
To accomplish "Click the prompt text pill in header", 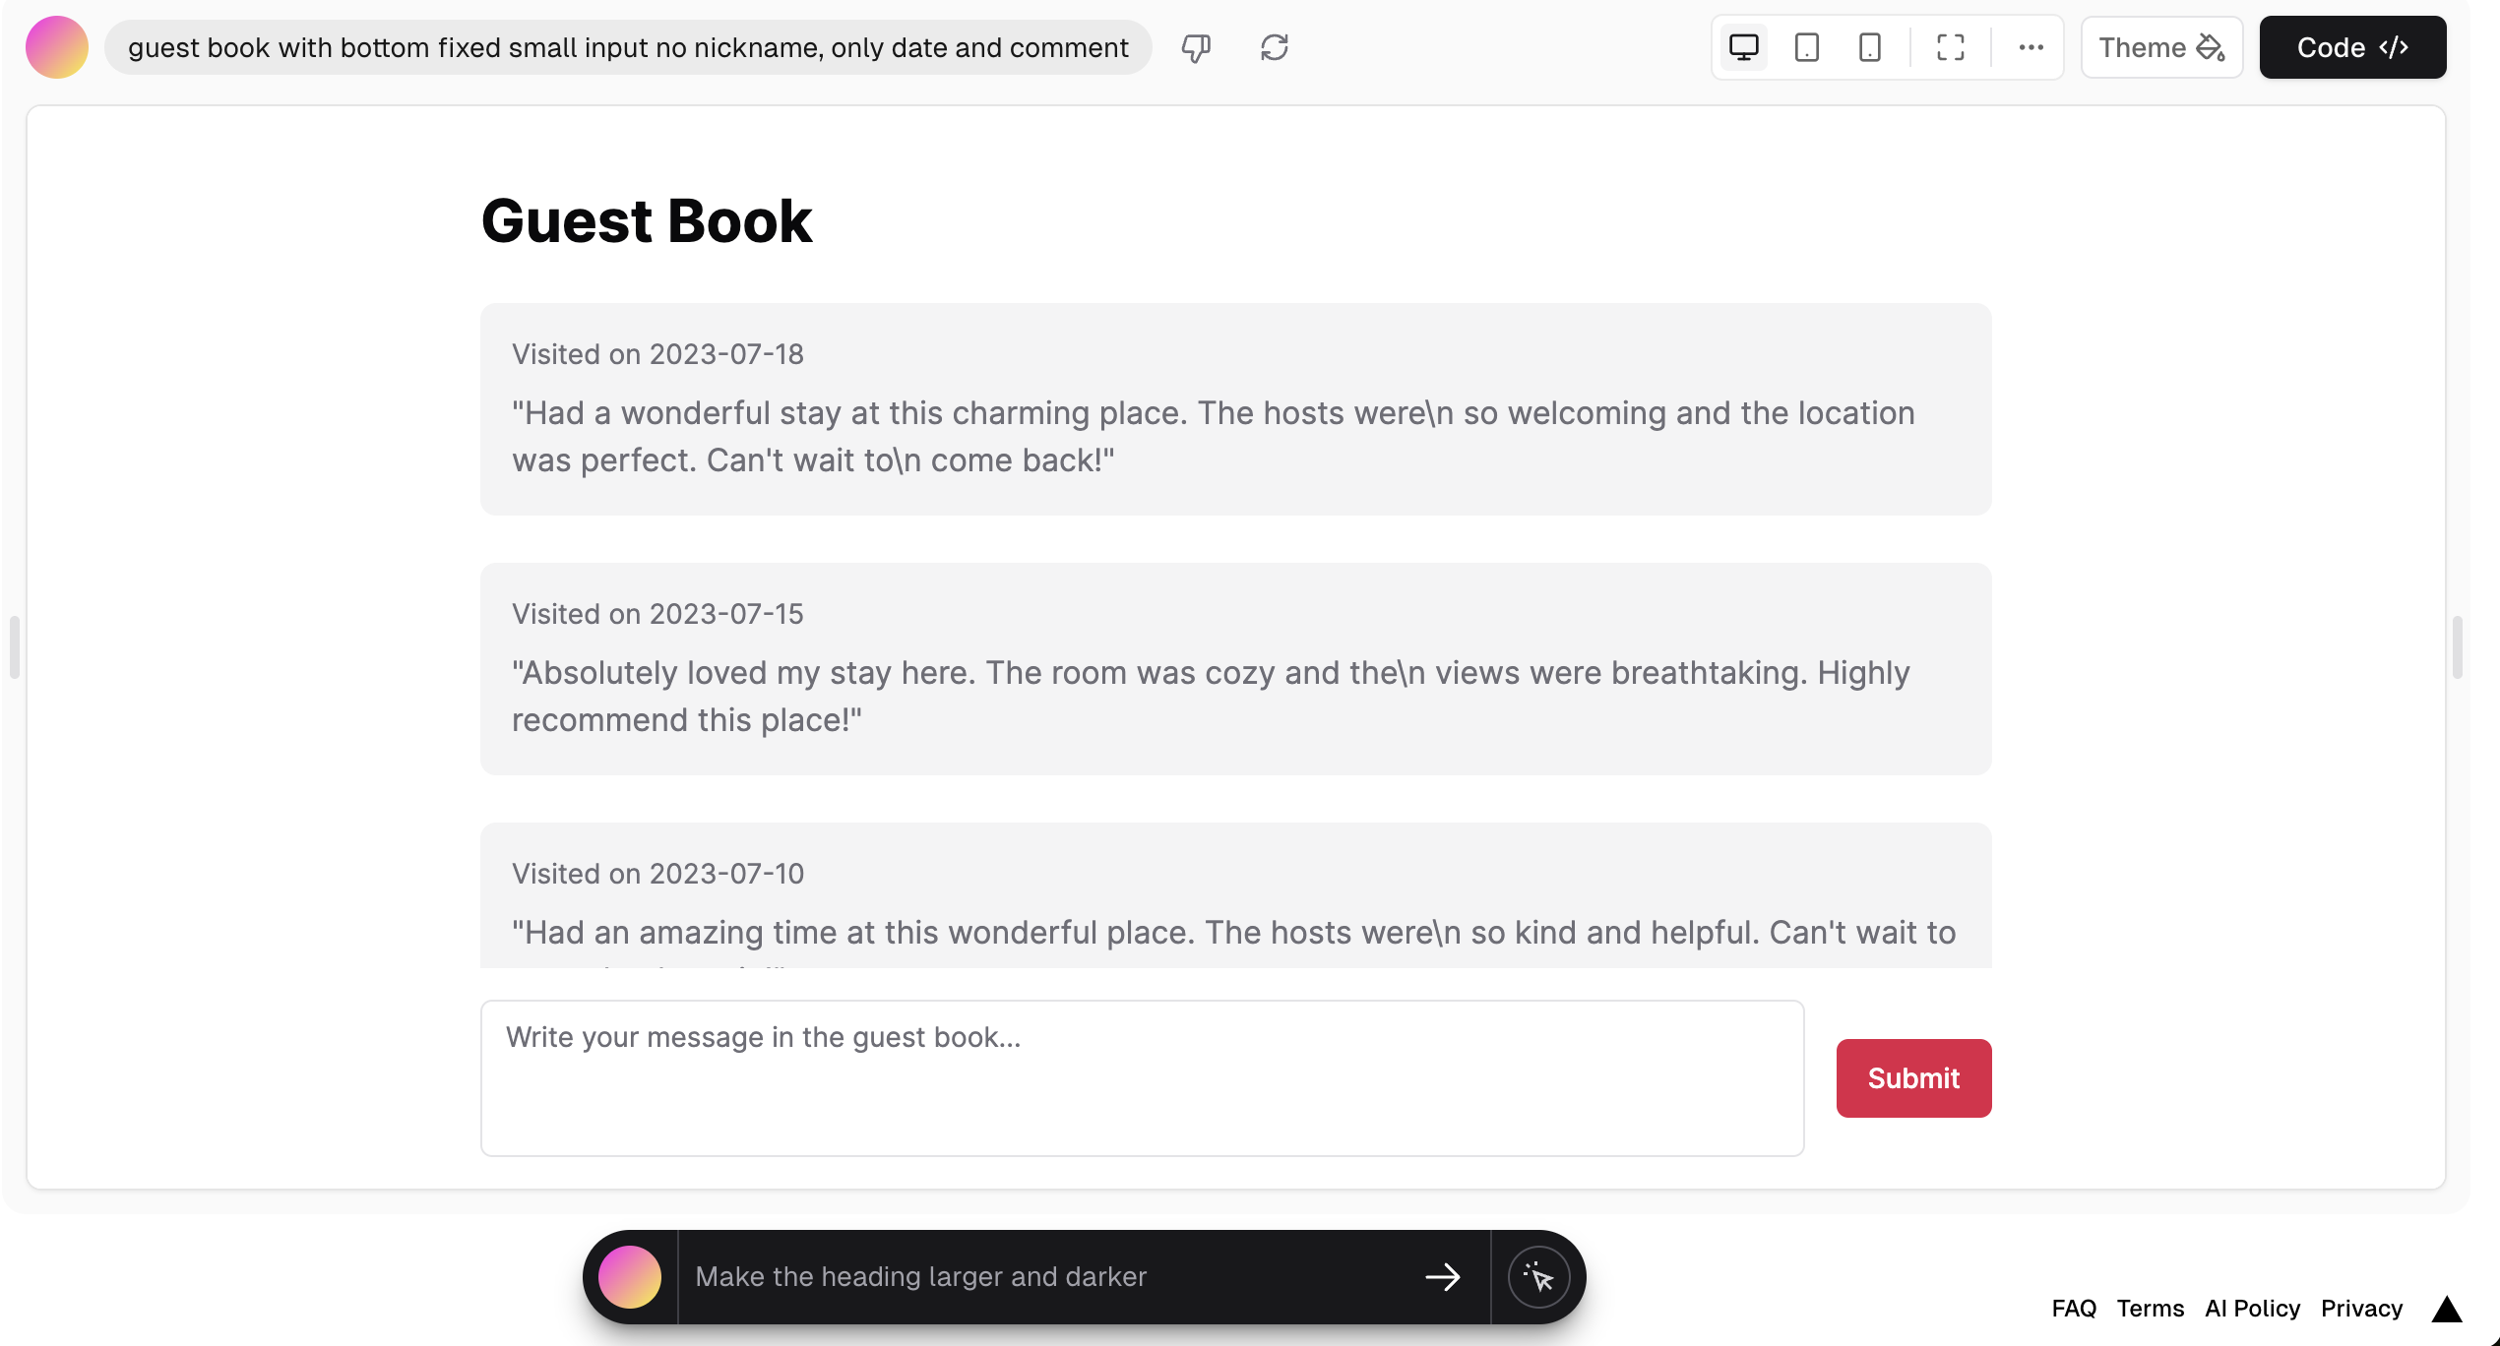I will (x=628, y=47).
